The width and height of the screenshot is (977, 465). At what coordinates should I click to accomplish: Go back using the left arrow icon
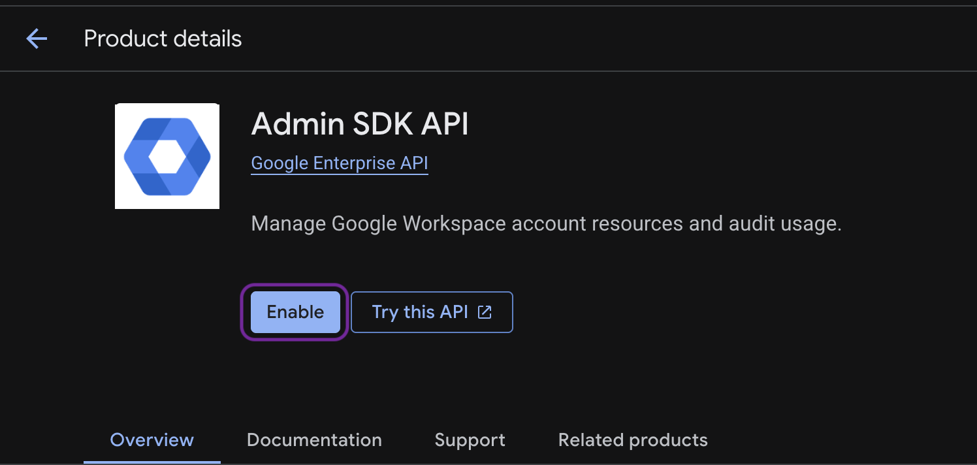[x=37, y=39]
